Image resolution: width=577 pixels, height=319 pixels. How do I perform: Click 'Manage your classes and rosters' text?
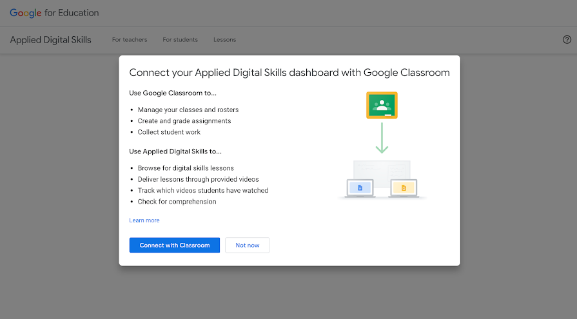click(x=188, y=110)
